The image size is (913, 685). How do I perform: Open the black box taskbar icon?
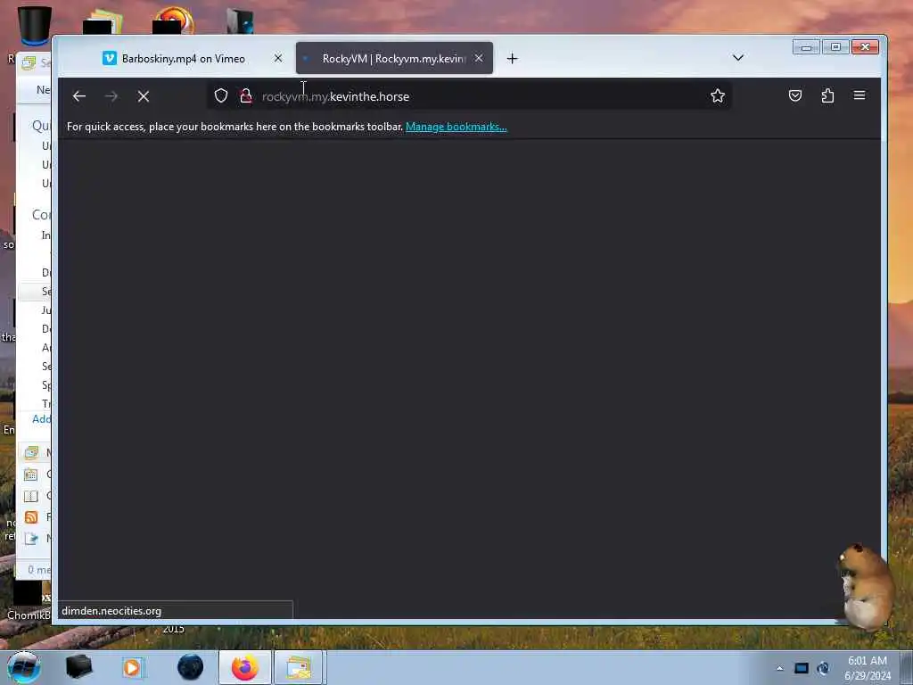coord(79,667)
